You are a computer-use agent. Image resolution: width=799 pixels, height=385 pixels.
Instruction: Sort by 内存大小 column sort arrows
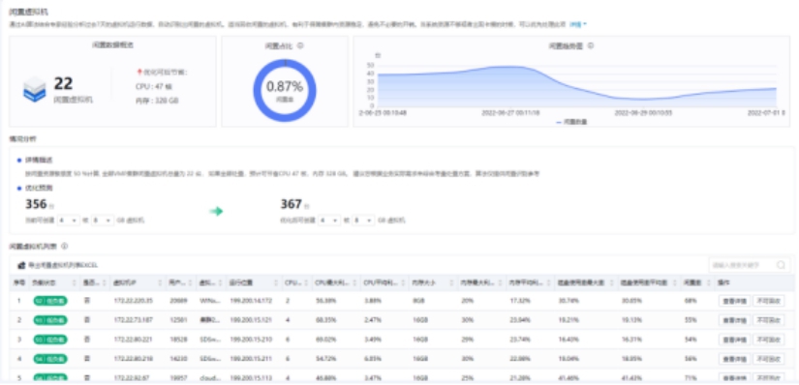(x=451, y=282)
